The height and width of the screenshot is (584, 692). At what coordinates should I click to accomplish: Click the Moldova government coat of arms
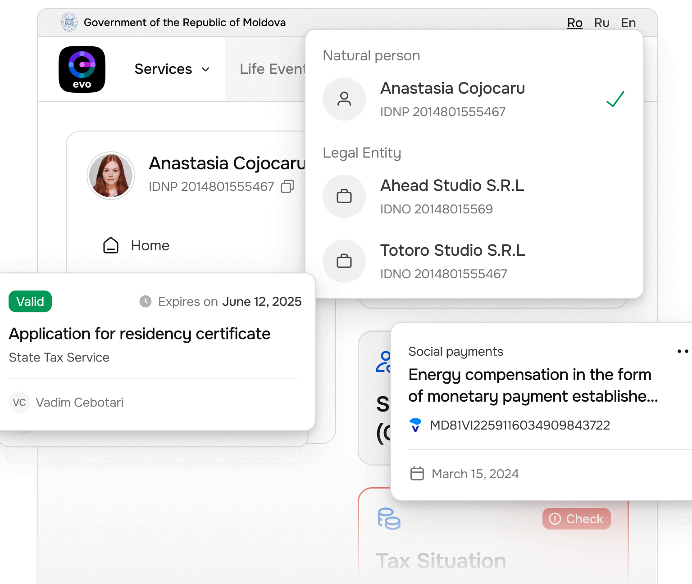69,23
